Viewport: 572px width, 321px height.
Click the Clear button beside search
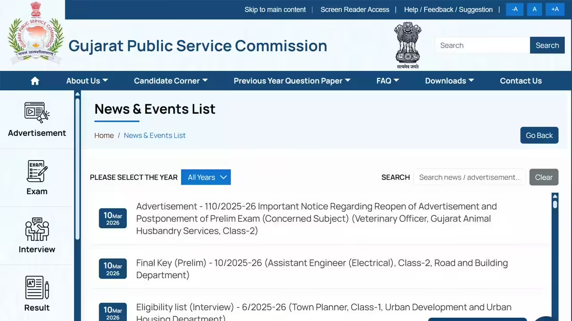click(x=543, y=177)
